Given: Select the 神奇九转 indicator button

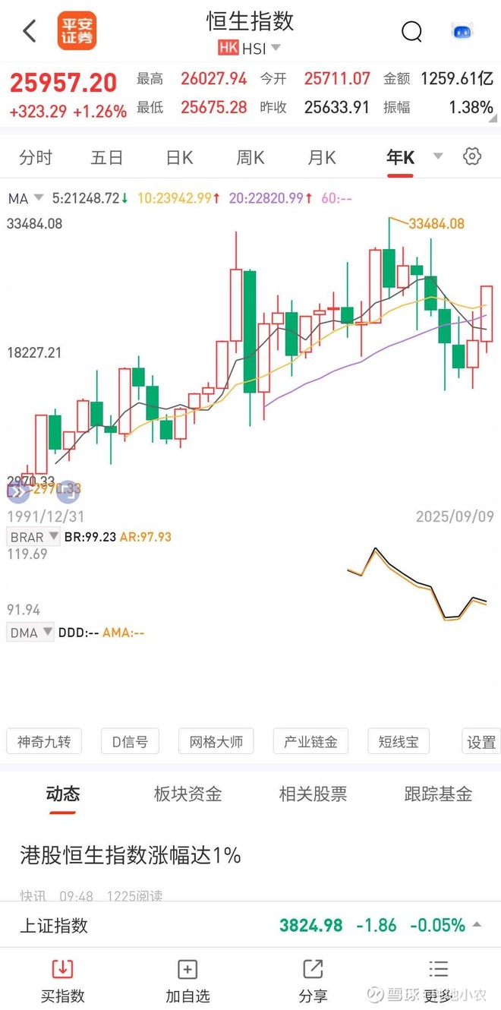Looking at the screenshot, I should click(x=44, y=742).
